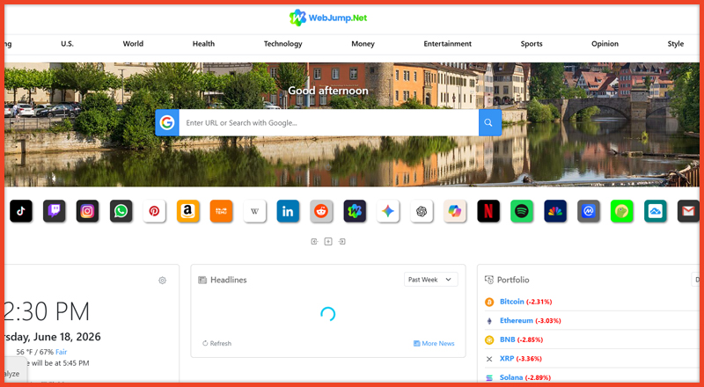704x387 pixels.
Task: Open the Entertainment news category
Action: click(448, 44)
